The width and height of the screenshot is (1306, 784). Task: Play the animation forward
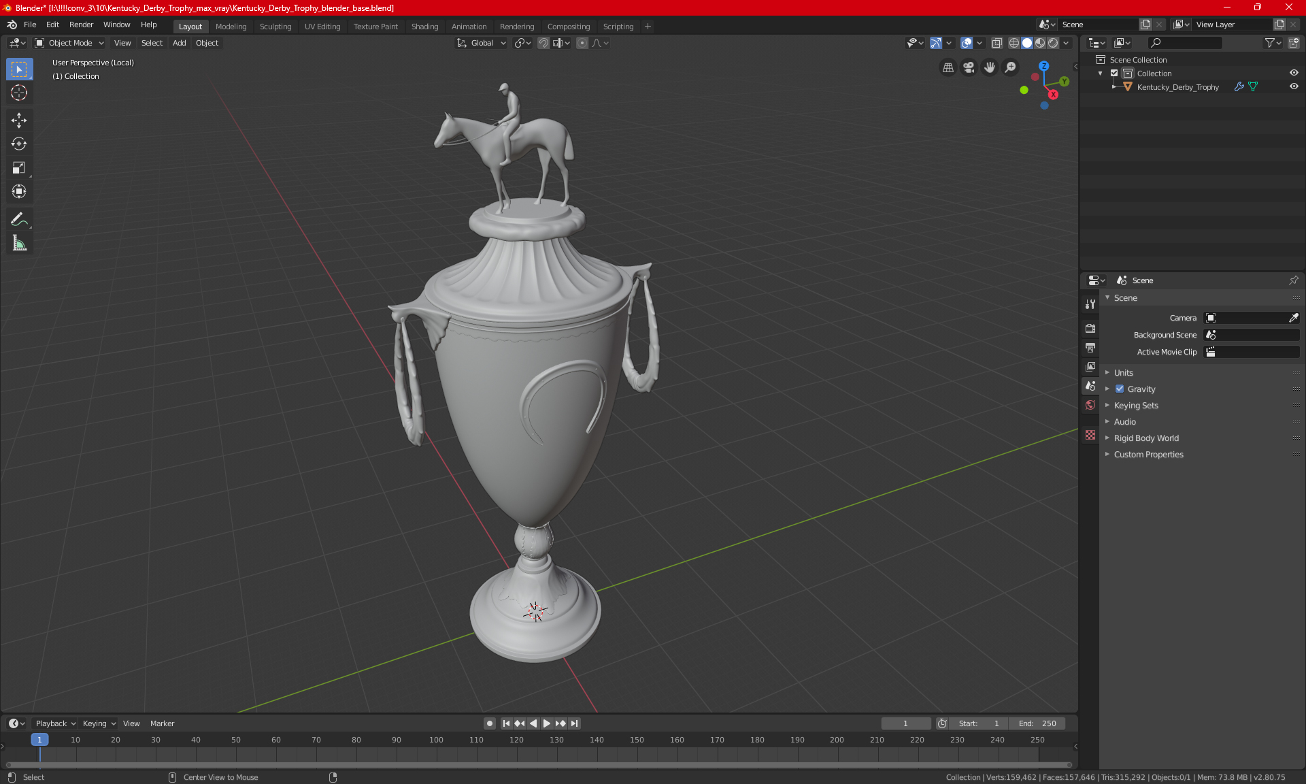(547, 723)
